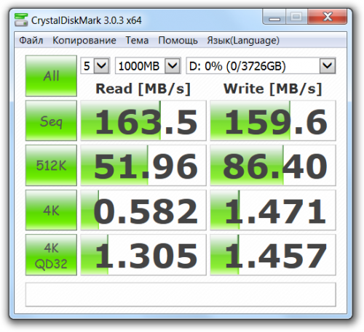Click the Seq write result 159.6
This screenshot has height=332, width=364.
click(273, 121)
